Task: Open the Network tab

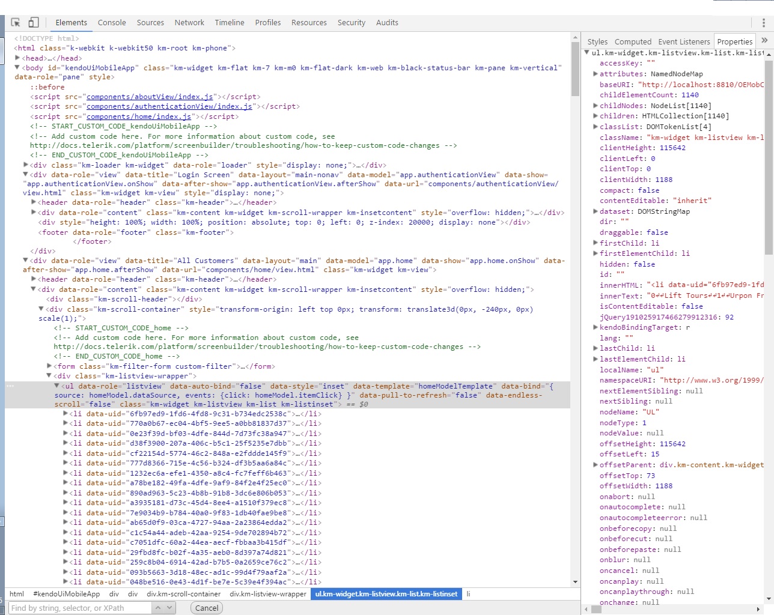Action: pyautogui.click(x=189, y=23)
